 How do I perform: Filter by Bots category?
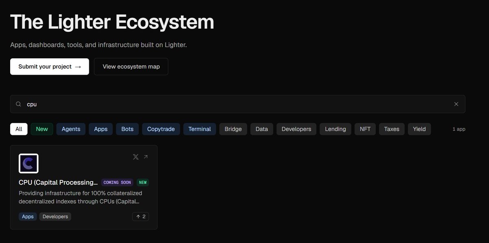(x=128, y=129)
